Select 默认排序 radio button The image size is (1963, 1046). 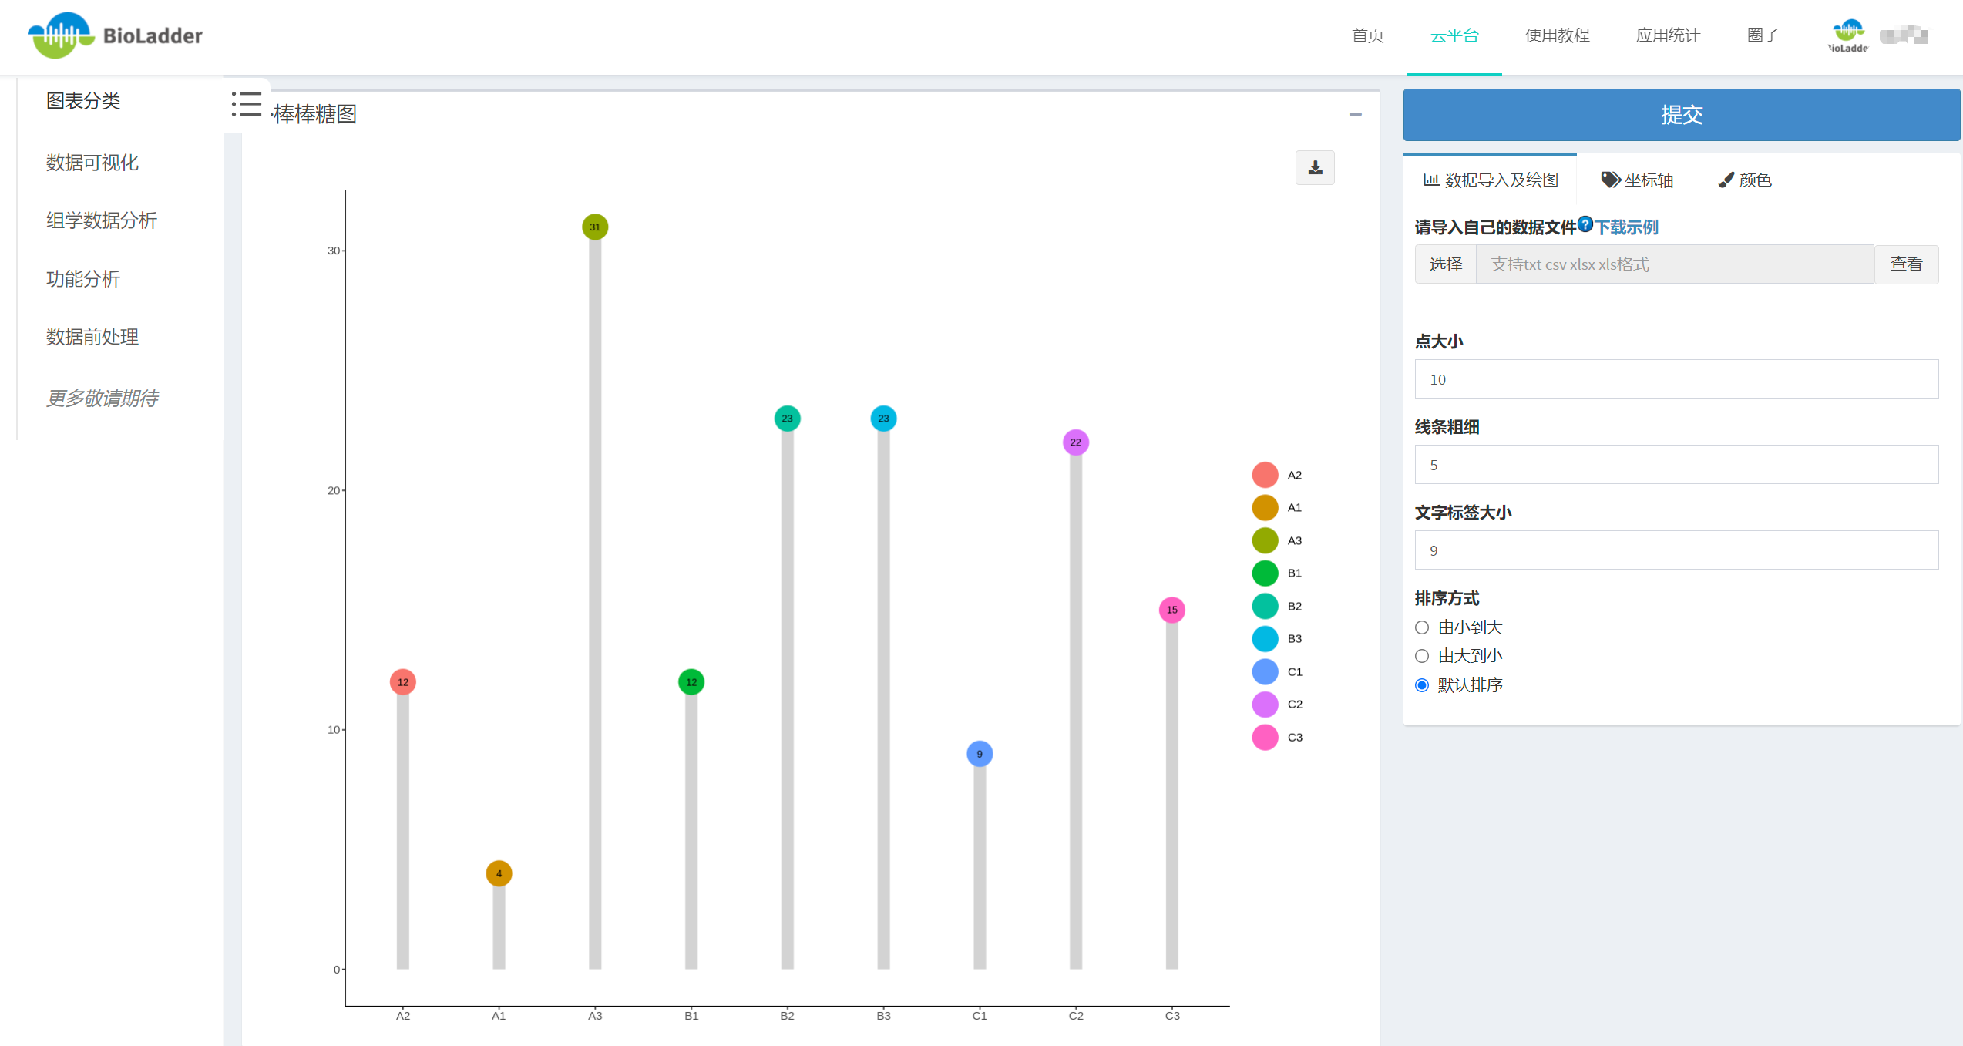point(1422,685)
